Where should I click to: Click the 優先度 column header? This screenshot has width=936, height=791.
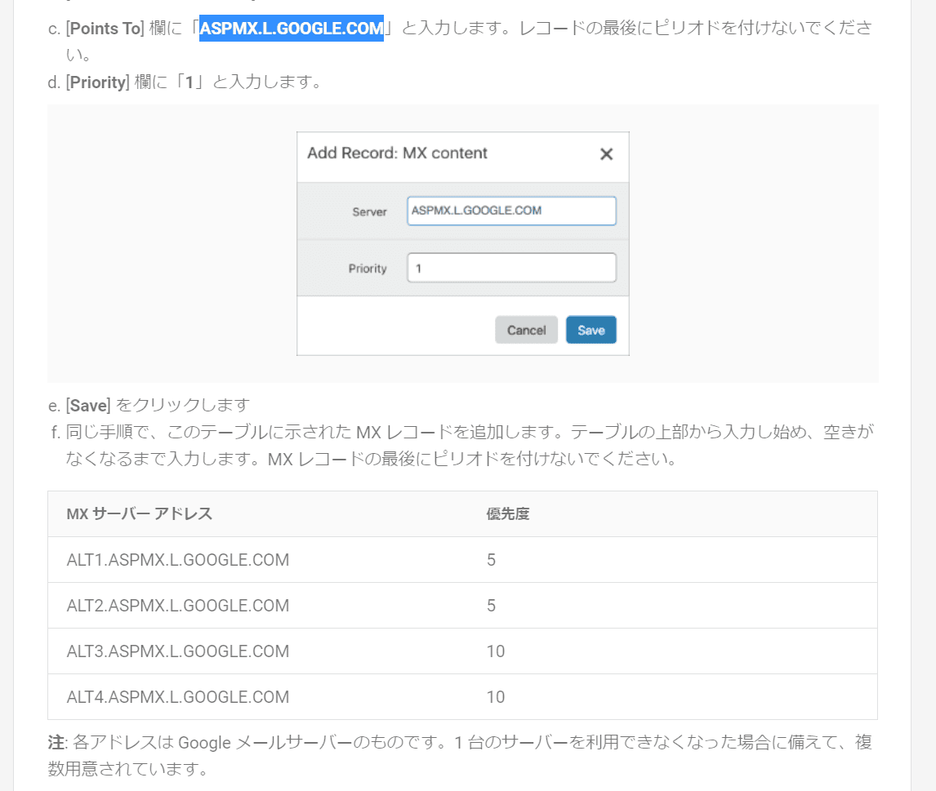coord(508,514)
